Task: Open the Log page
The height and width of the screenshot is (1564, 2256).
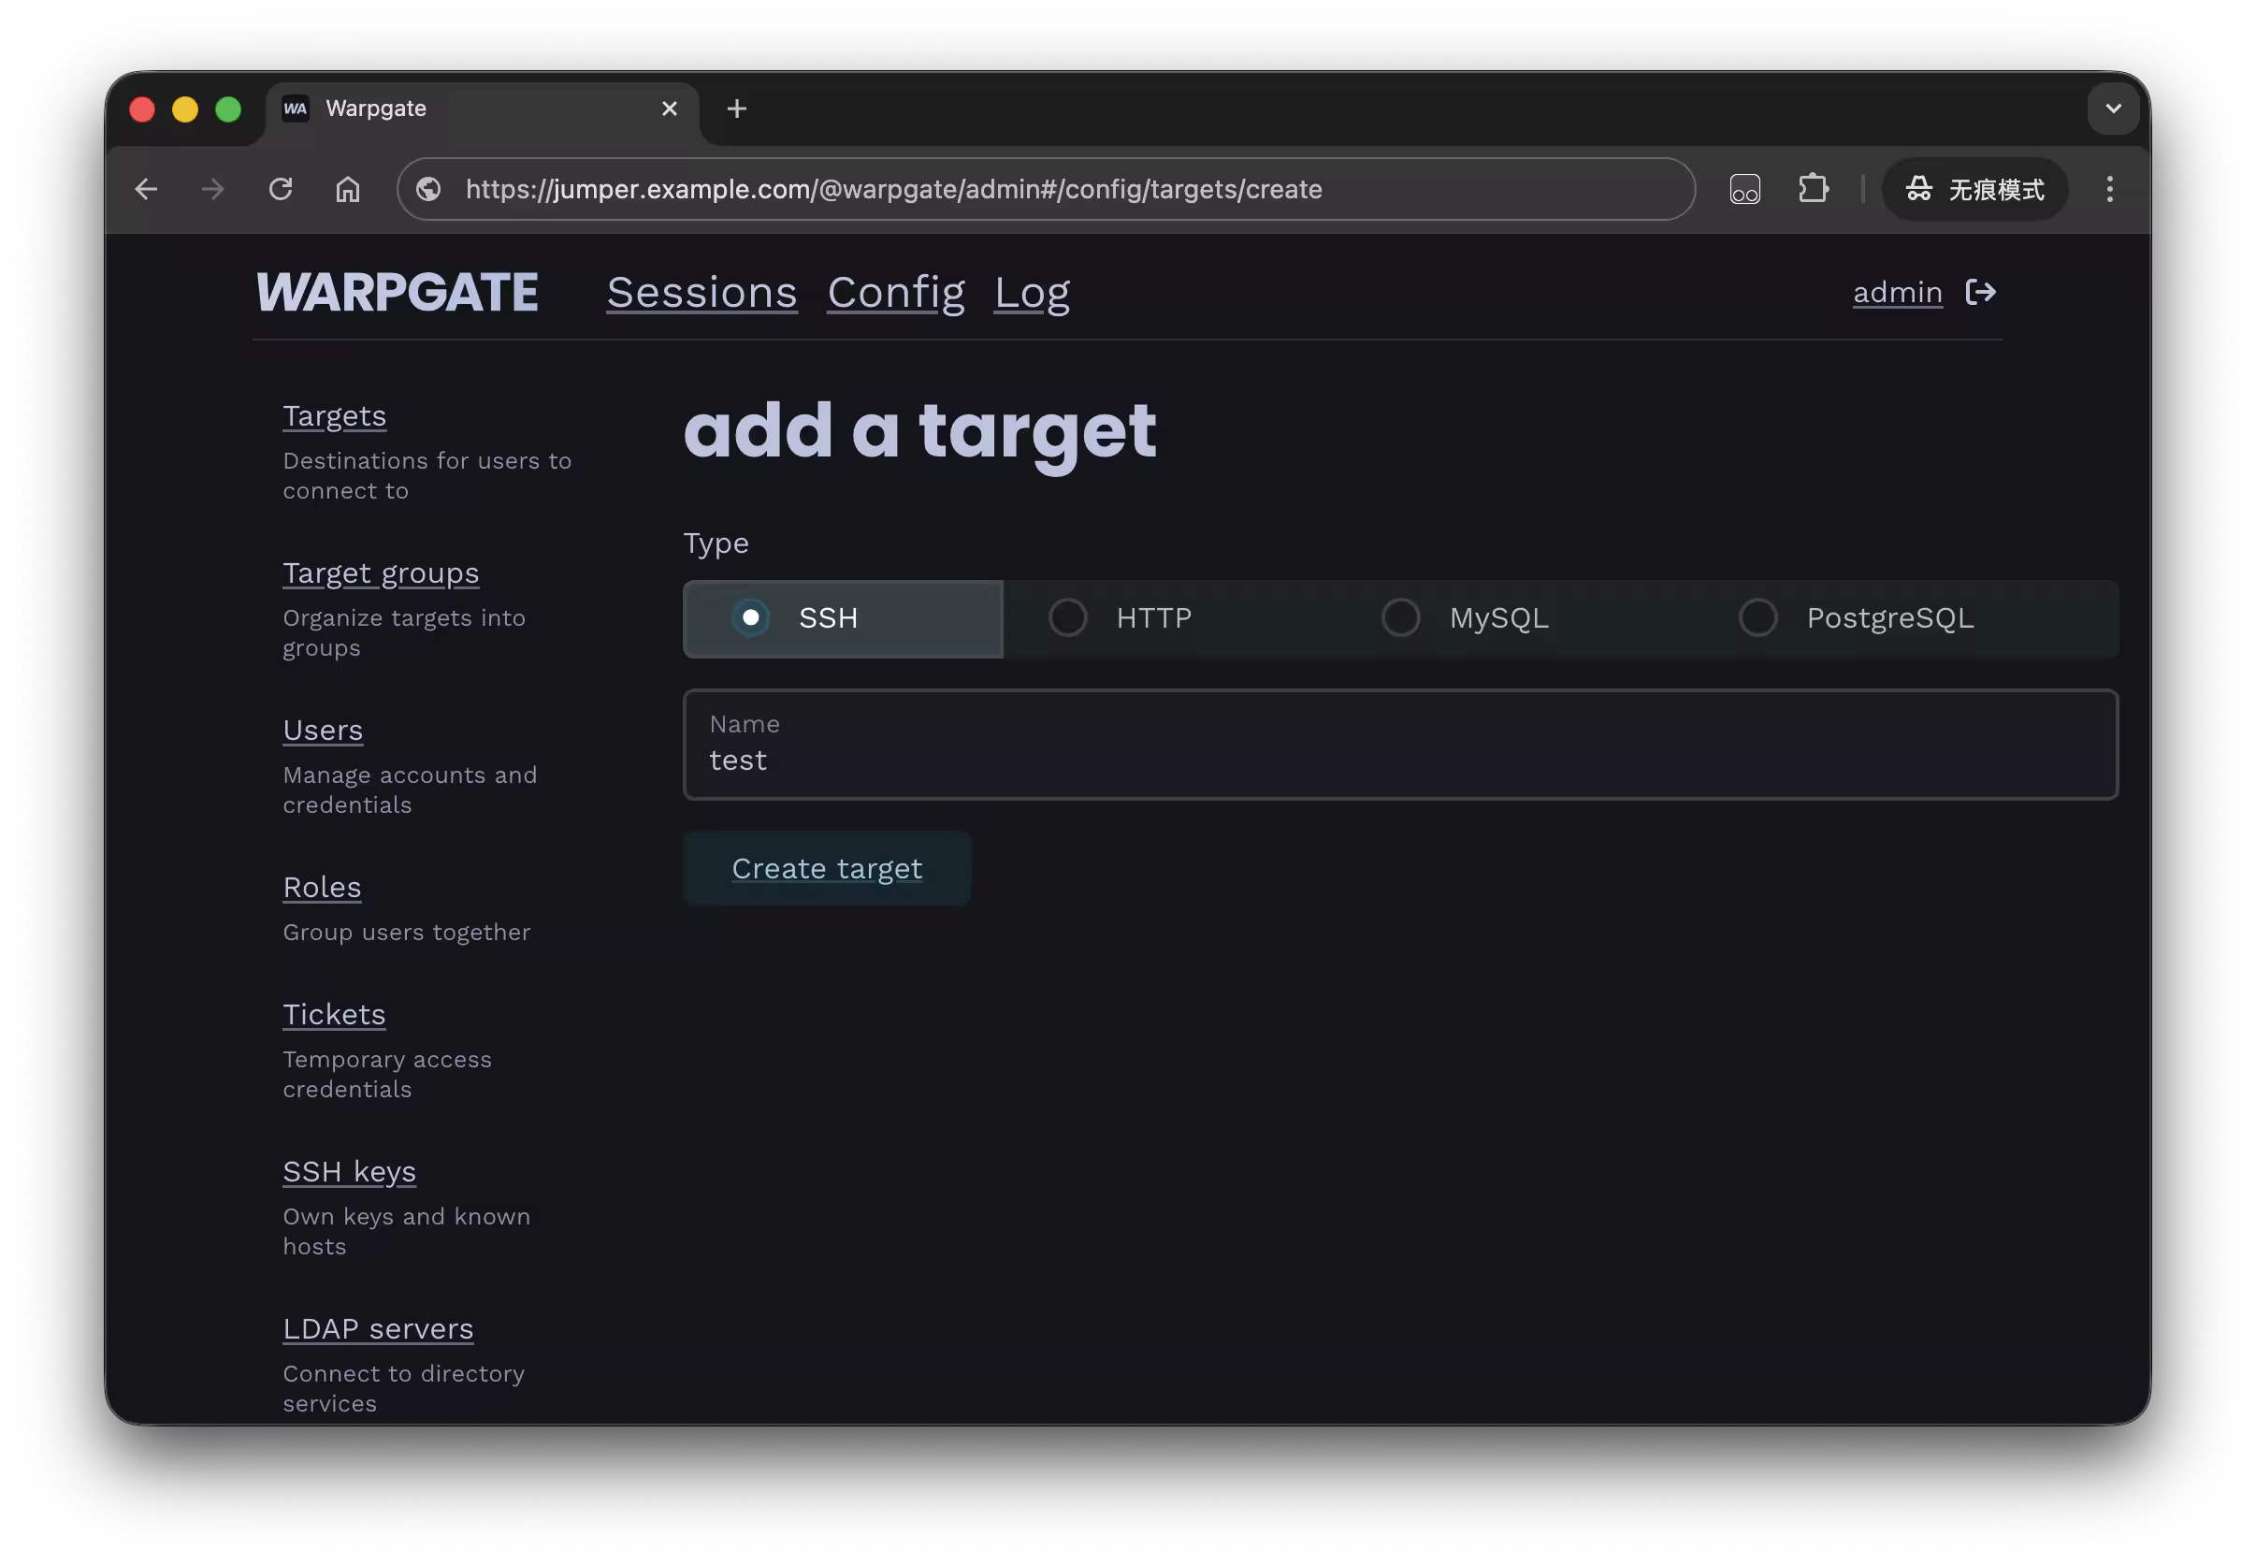Action: click(x=1032, y=293)
